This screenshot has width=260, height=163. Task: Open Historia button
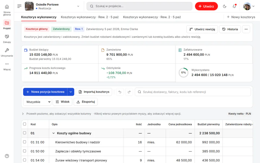(x=230, y=29)
